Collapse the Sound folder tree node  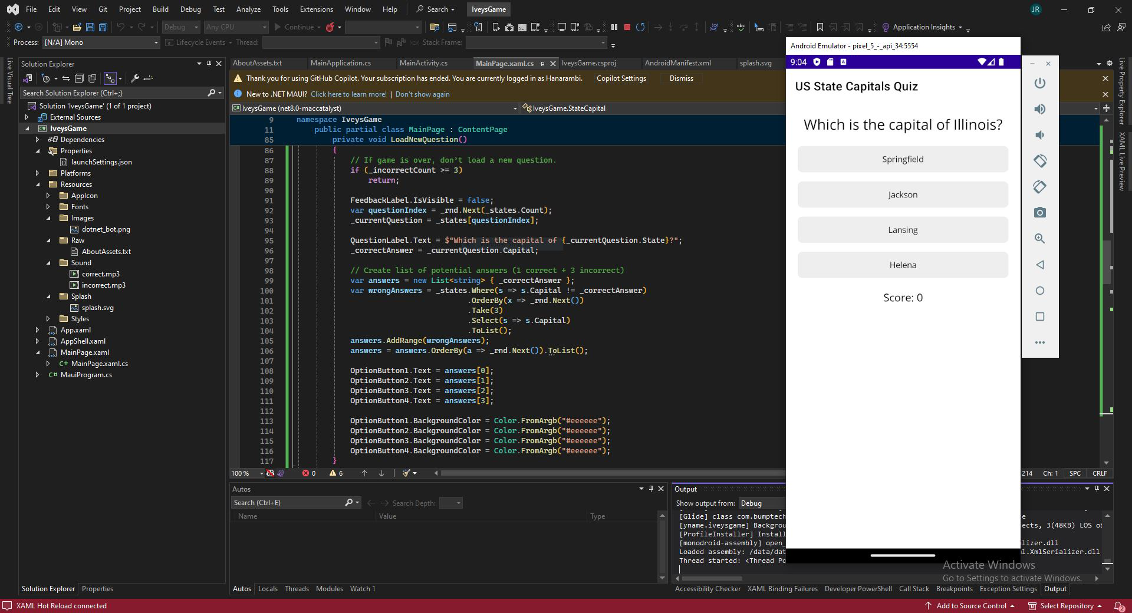48,263
